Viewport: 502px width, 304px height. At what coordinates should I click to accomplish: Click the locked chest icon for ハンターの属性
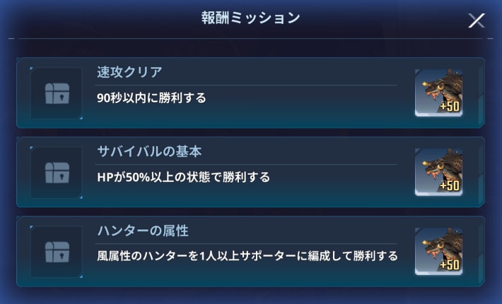[57, 252]
